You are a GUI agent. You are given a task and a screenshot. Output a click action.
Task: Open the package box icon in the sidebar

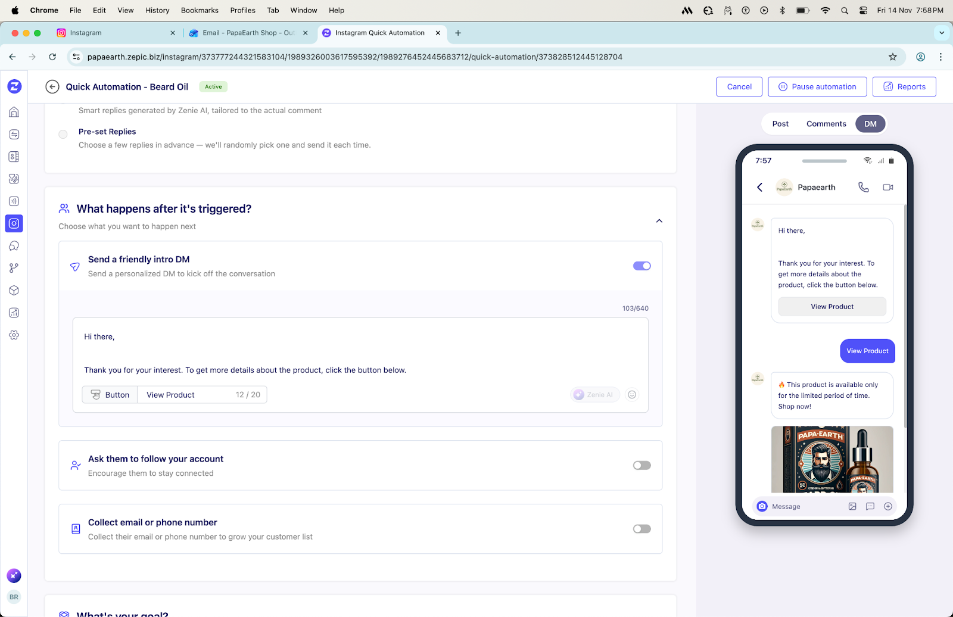(x=14, y=290)
